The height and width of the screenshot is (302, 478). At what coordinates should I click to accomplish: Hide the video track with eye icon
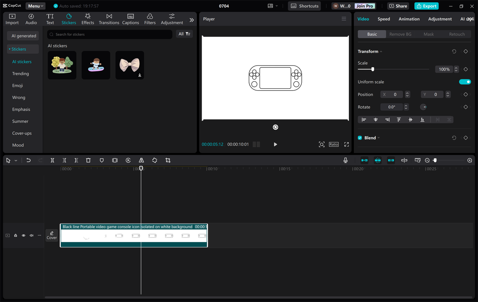[x=24, y=236]
